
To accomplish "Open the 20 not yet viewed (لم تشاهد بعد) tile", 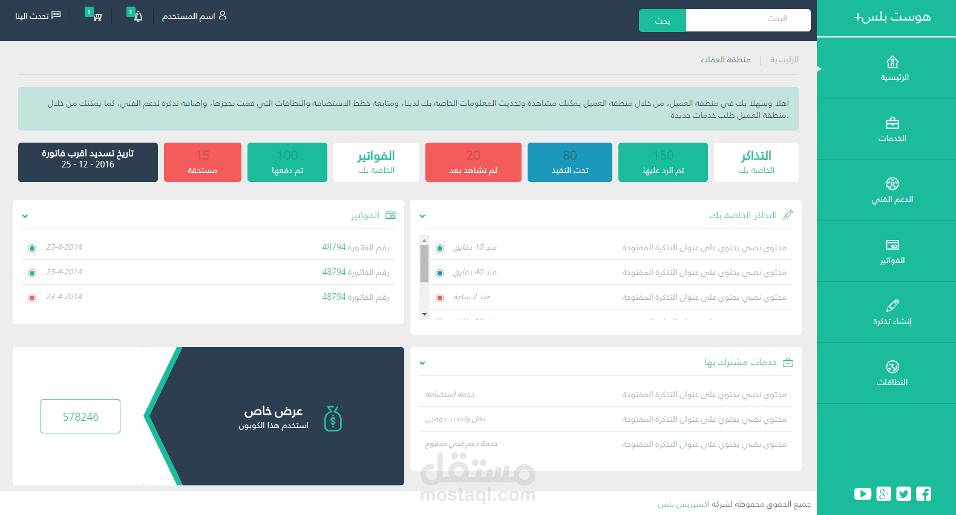I will [473, 162].
